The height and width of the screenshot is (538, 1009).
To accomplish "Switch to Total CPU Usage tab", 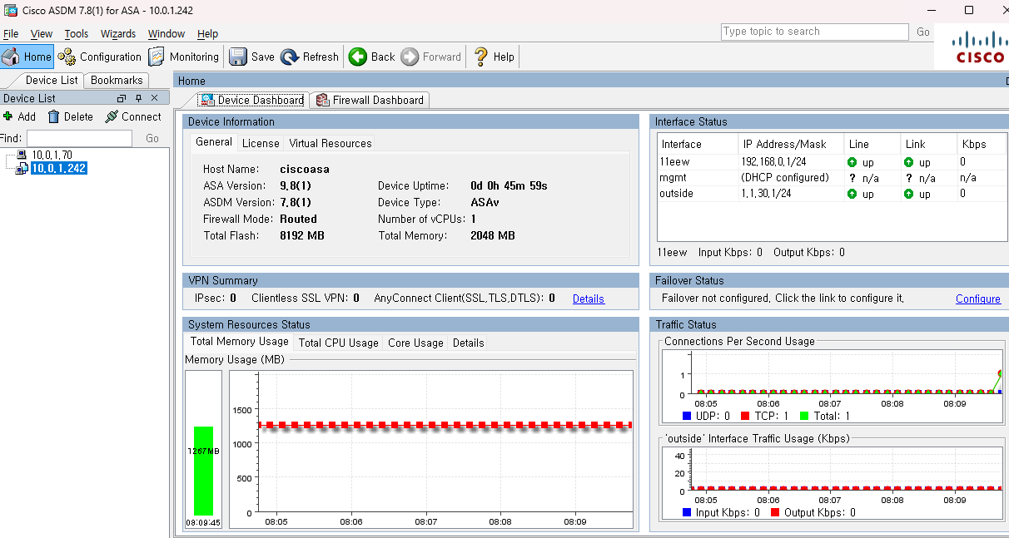I will point(338,343).
